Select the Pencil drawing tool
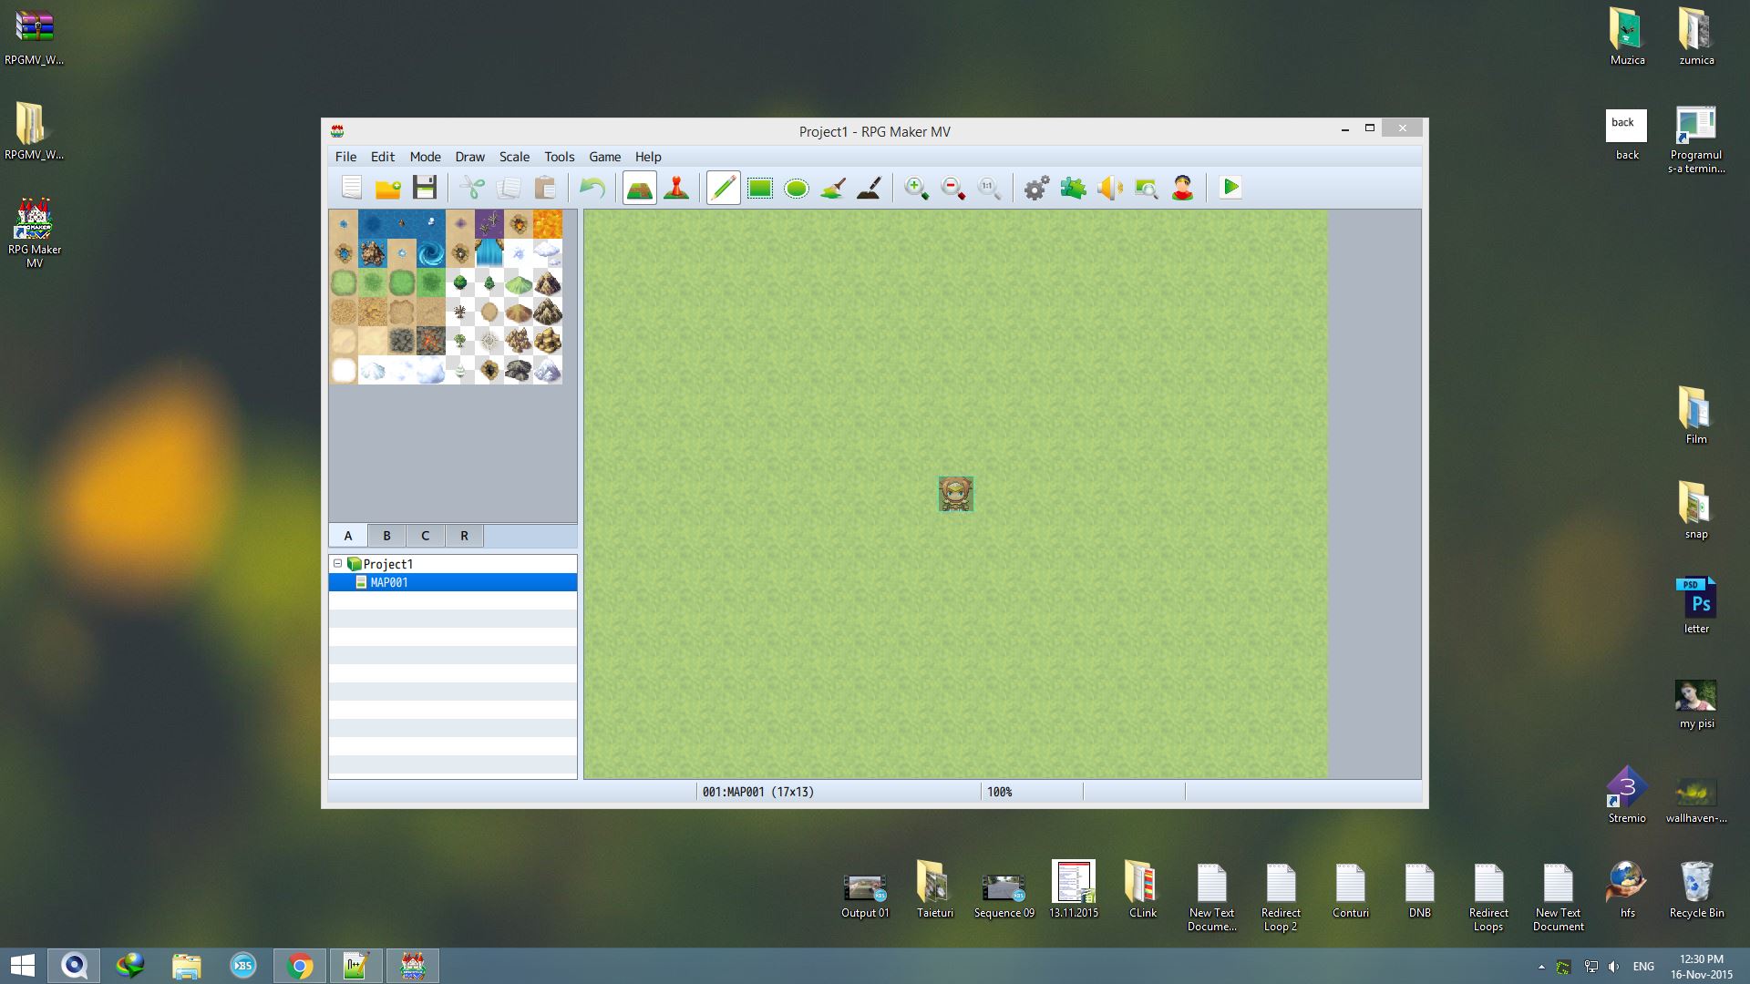 [724, 188]
